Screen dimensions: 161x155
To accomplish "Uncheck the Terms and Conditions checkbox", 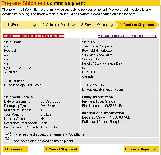I will (7, 134).
